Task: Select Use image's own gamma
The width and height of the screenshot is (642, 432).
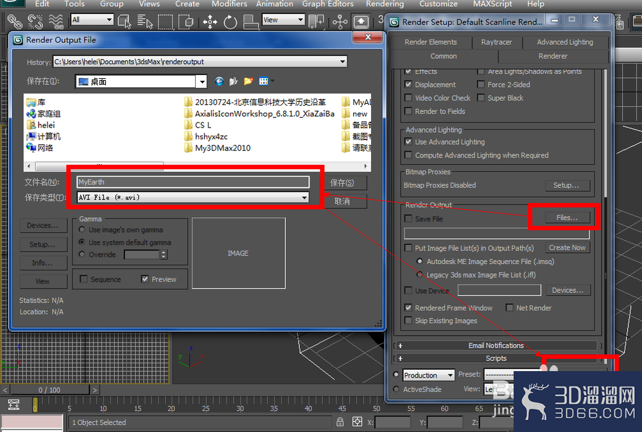Action: click(82, 229)
